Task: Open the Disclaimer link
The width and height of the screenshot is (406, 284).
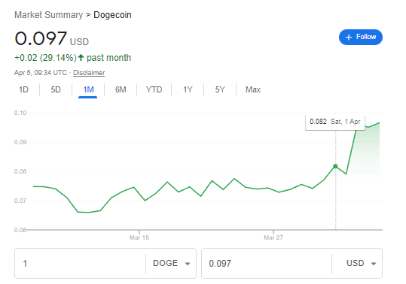Action: [x=89, y=73]
